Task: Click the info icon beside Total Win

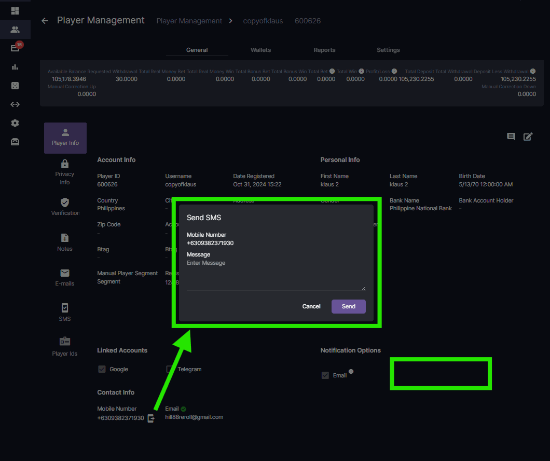Action: pos(361,71)
